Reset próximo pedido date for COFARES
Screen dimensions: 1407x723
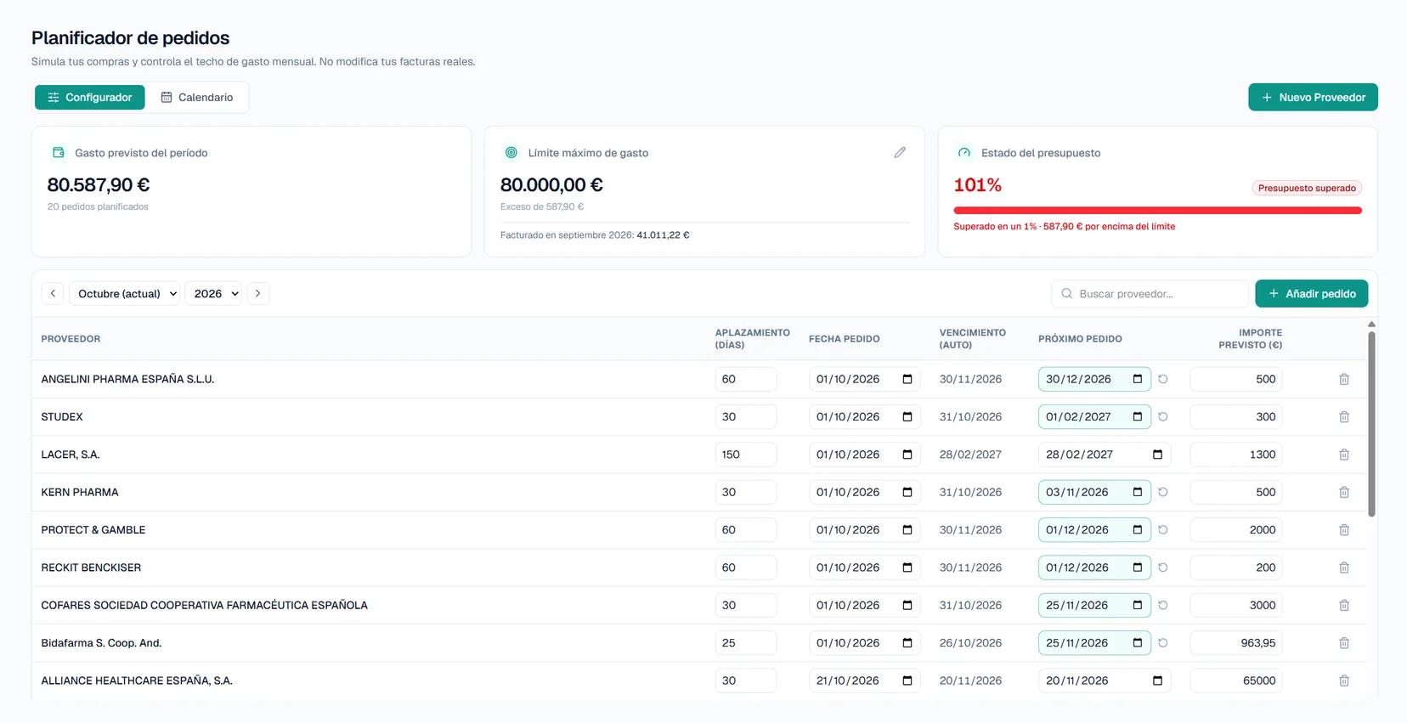pos(1163,606)
